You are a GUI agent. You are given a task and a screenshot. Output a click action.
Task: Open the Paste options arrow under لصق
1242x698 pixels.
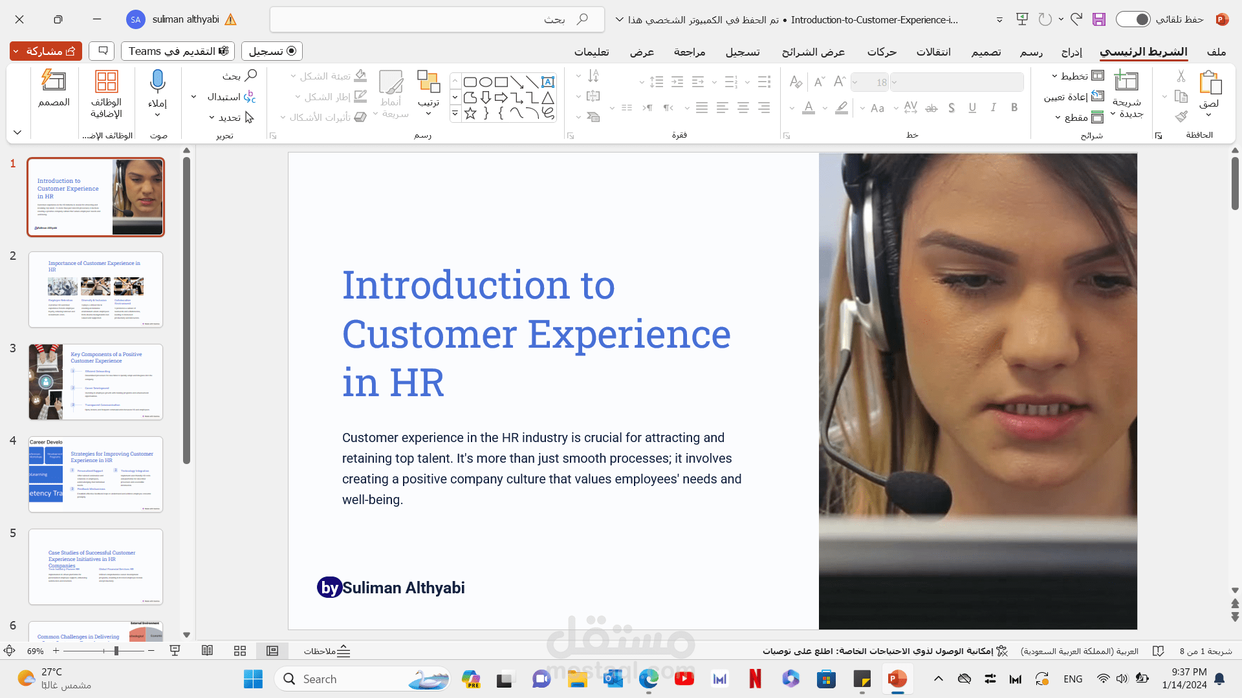[1208, 115]
